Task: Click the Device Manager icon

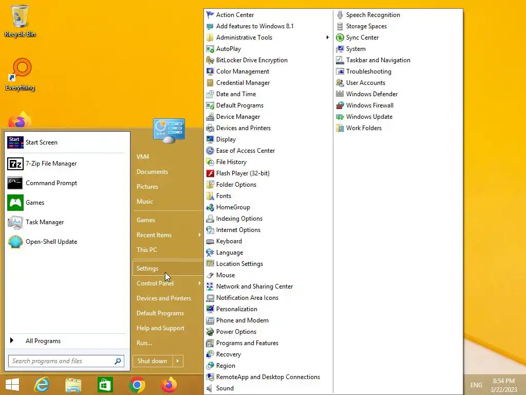Action: click(x=210, y=117)
